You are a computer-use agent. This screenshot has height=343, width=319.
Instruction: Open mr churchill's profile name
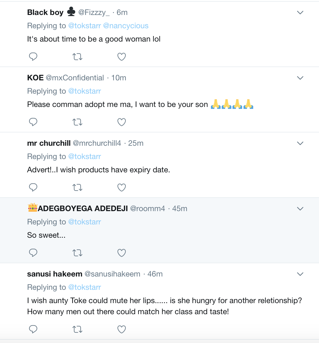(49, 143)
